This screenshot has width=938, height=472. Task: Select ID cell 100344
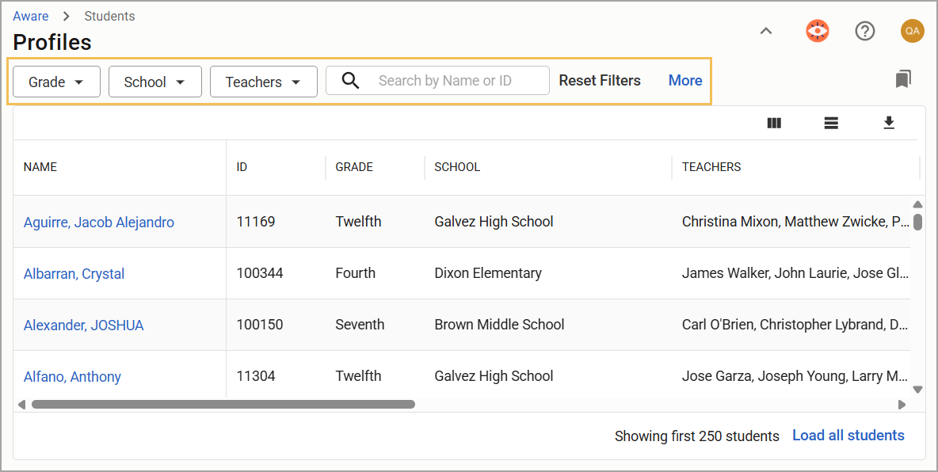tap(260, 273)
